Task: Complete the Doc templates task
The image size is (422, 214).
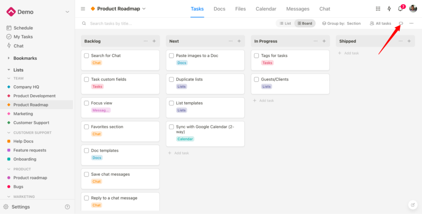Action: point(87,151)
